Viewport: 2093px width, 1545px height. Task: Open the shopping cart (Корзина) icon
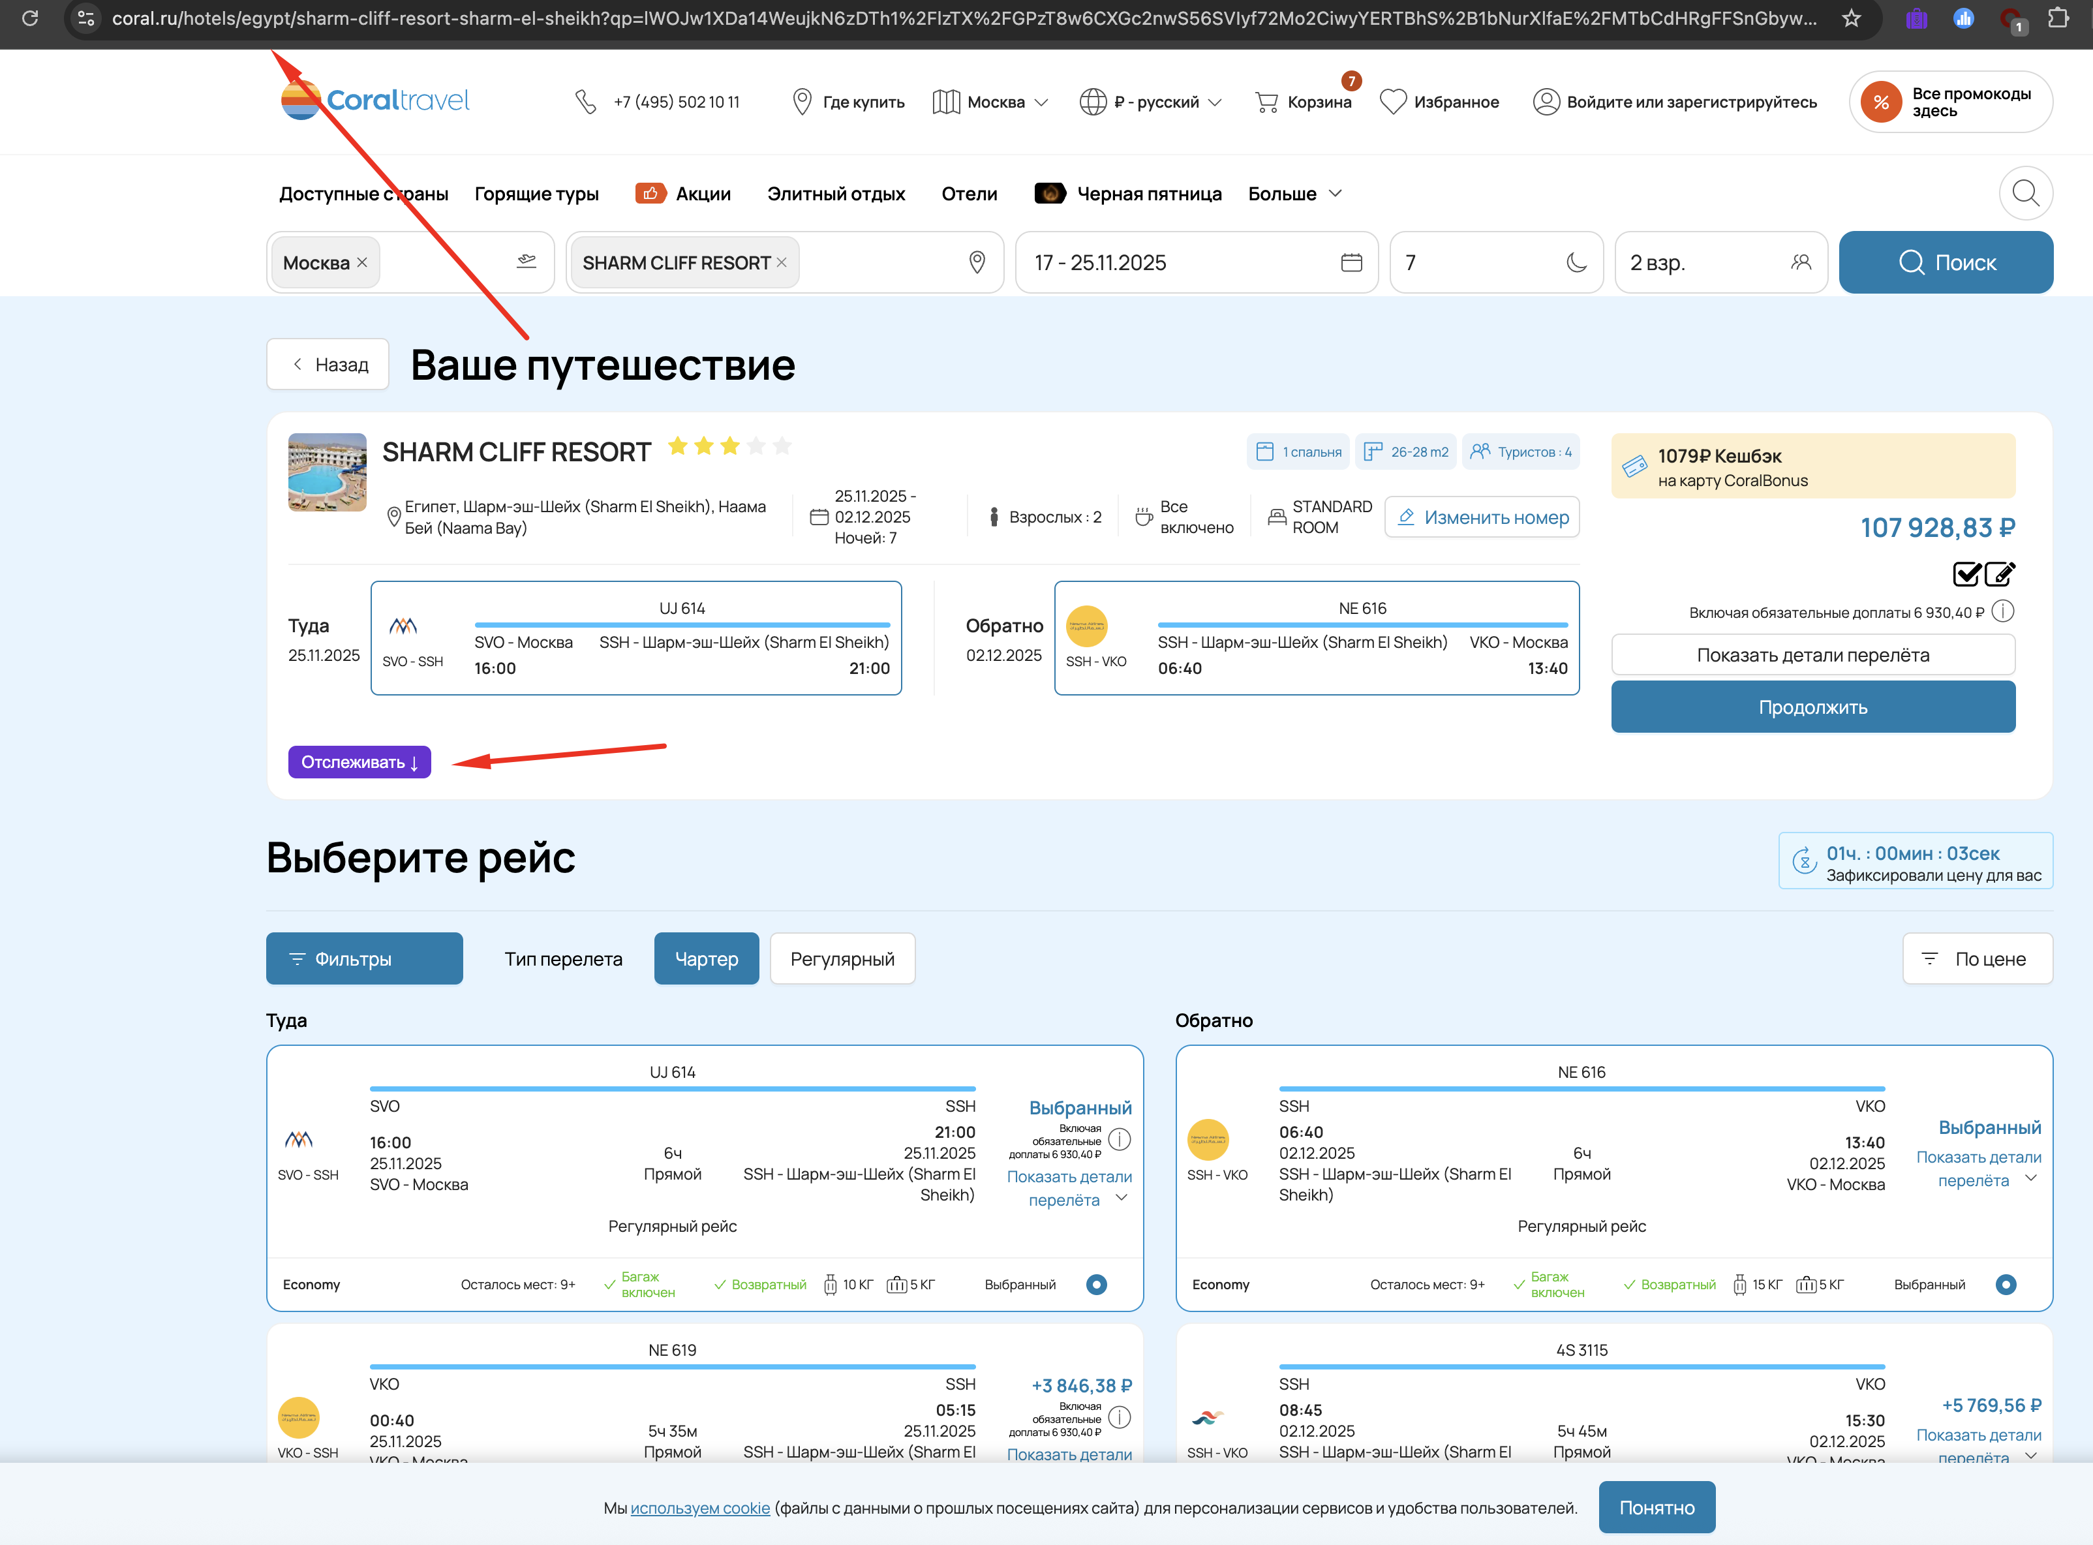tap(1267, 102)
